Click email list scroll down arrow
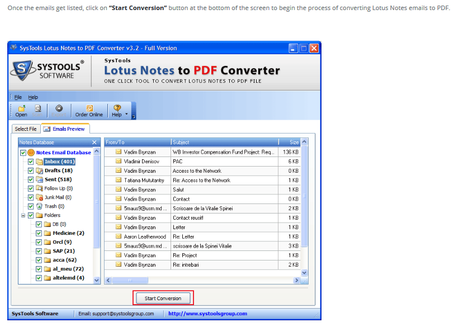This screenshot has width=454, height=327. [x=304, y=273]
